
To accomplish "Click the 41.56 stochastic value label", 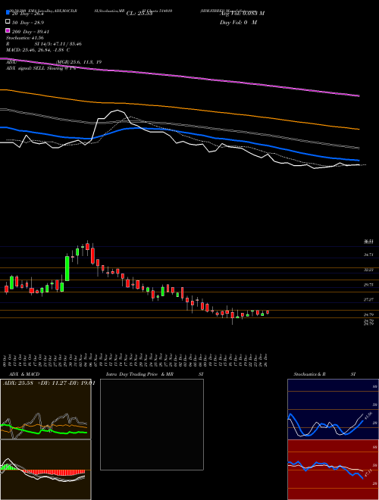I will coord(368,417).
